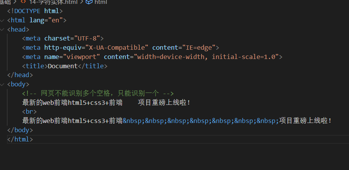Click the html cube symbol icon in breadcrumb

89,2
